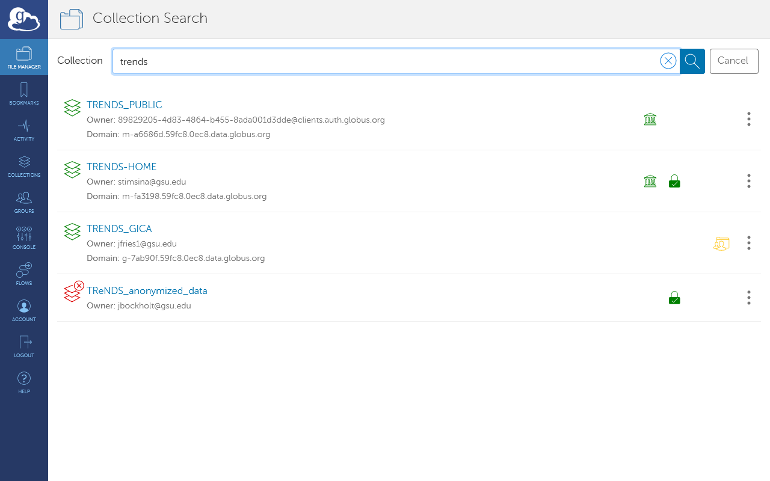Screen dimensions: 770x481
Task: Open options menu for TRENDS-HOME
Action: (749, 181)
